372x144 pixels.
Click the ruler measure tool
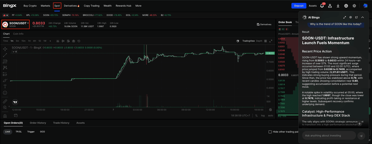5,101
